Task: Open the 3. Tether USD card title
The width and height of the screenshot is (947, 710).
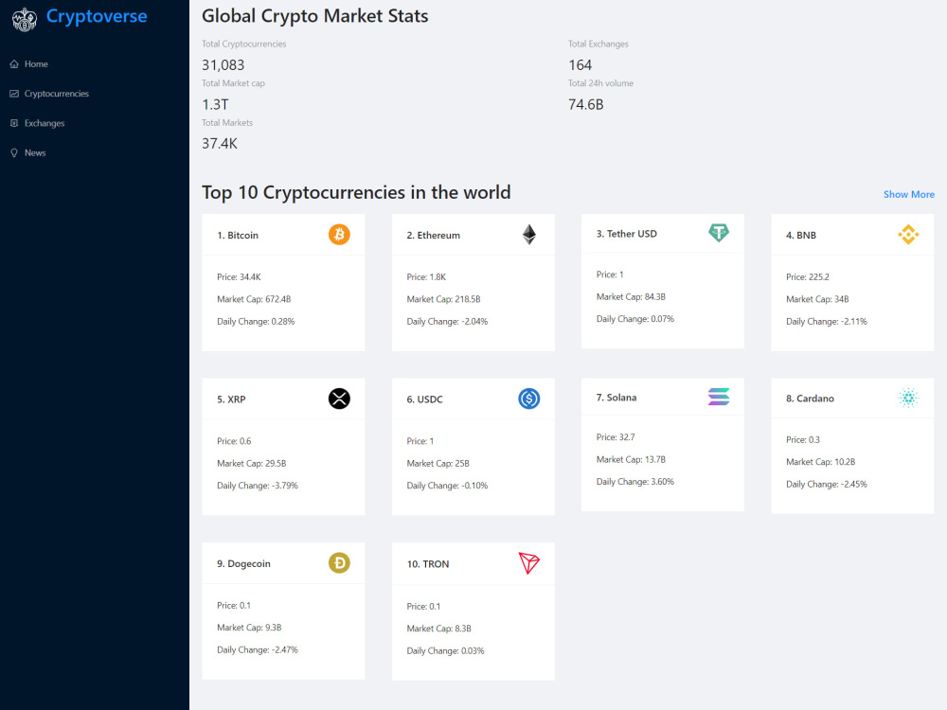Action: pyautogui.click(x=626, y=234)
